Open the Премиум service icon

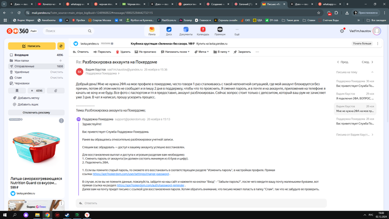[x=220, y=31]
